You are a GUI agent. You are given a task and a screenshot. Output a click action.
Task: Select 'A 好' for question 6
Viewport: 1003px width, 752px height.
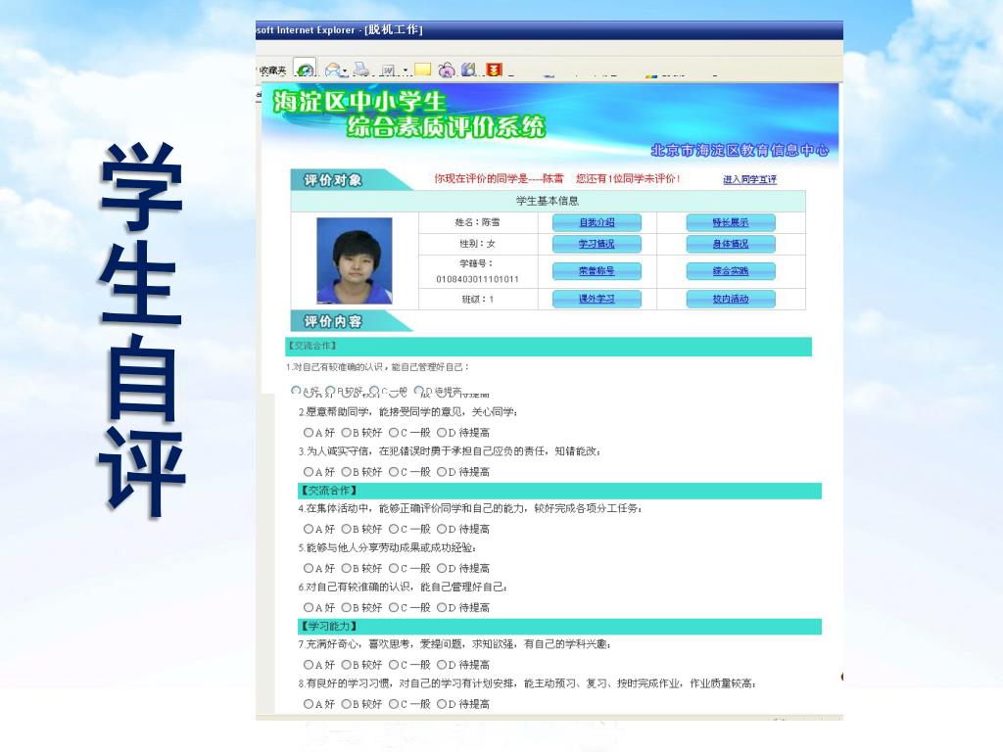(309, 607)
